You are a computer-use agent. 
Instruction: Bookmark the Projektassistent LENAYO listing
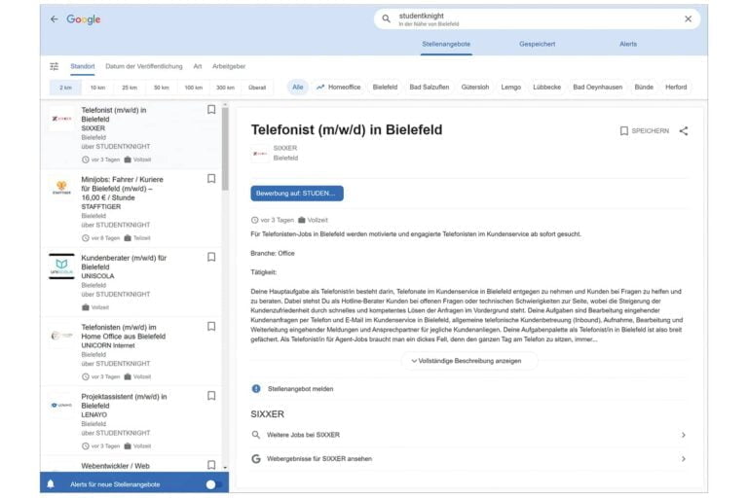[x=211, y=396]
